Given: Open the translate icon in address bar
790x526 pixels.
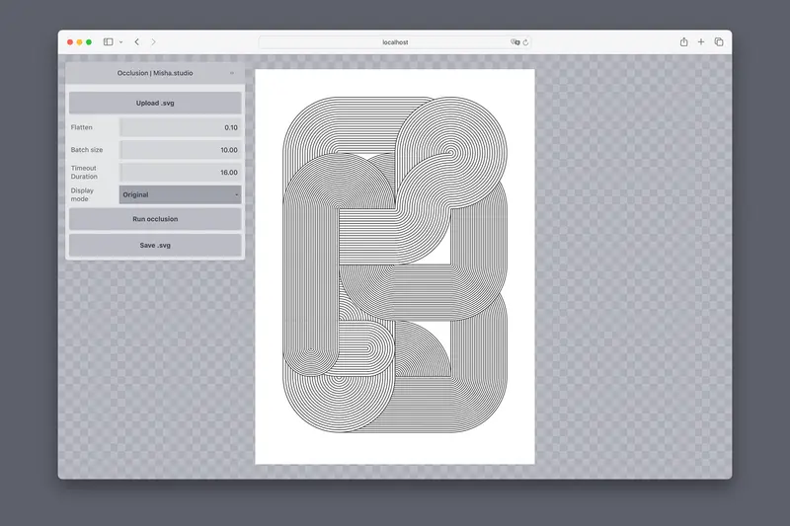Looking at the screenshot, I should point(514,42).
